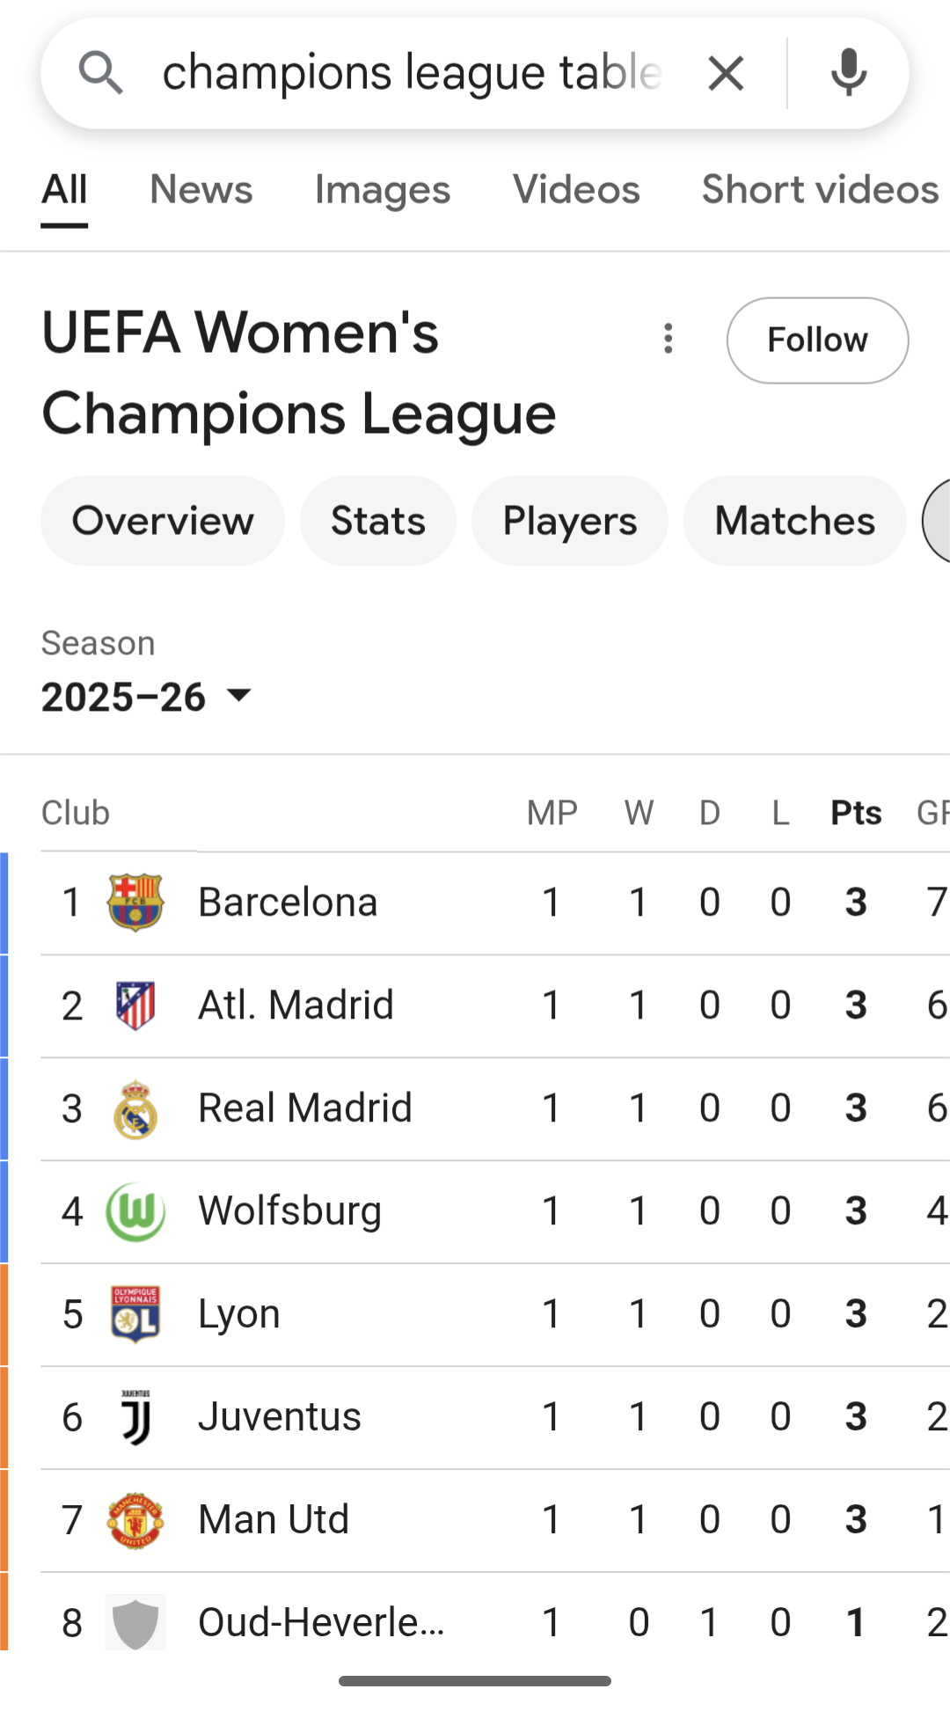Select the Stats chip
950x1711 pixels.
tap(378, 521)
